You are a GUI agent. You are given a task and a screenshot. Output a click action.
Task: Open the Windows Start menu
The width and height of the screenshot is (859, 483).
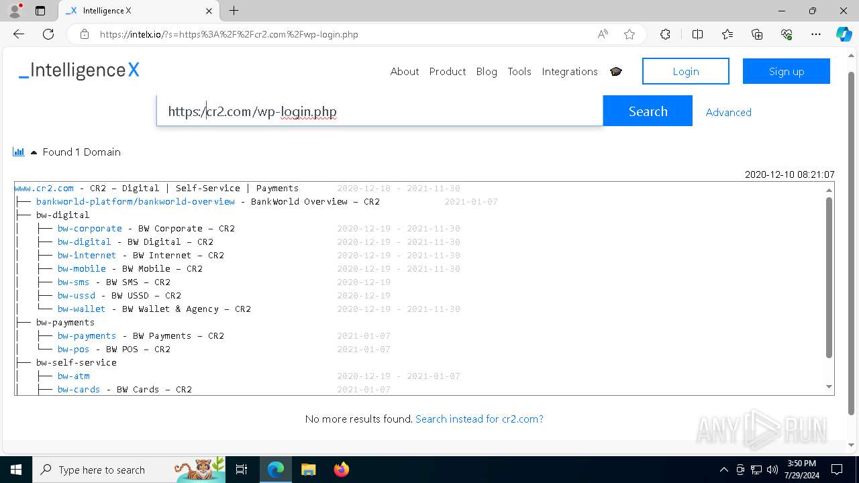tap(16, 470)
